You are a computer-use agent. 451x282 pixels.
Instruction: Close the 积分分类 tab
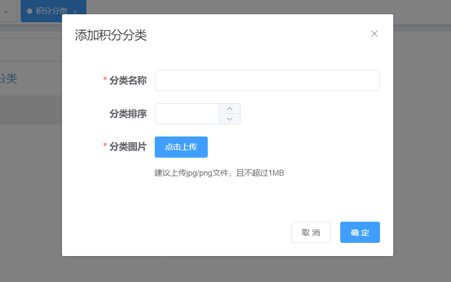click(x=75, y=12)
